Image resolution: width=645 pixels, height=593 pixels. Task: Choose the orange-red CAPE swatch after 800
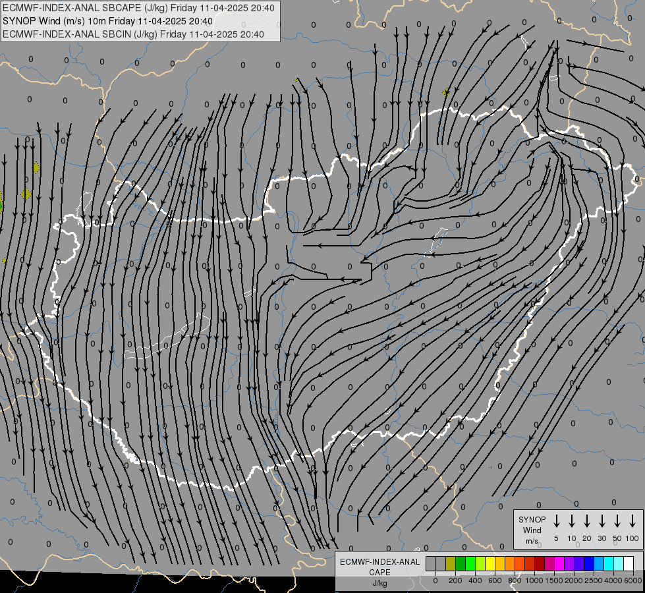[520, 563]
